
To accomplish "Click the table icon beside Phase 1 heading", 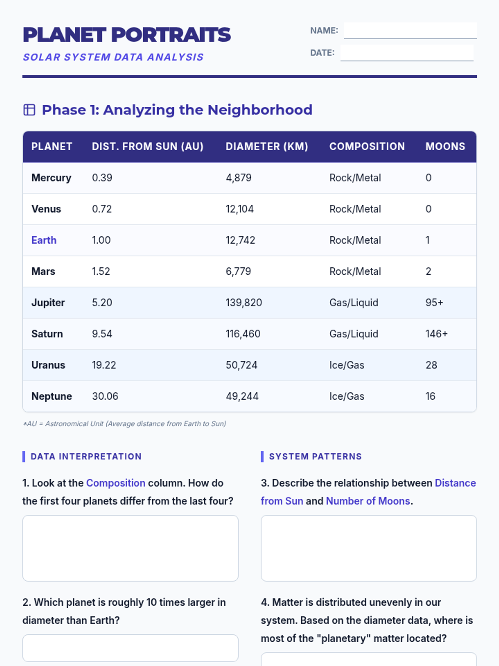I will [29, 110].
